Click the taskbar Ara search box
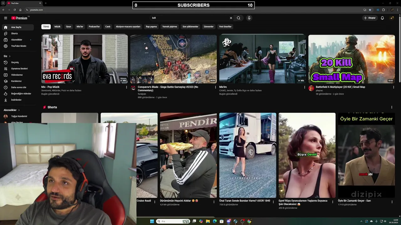The width and height of the screenshot is (401, 225). (173, 221)
